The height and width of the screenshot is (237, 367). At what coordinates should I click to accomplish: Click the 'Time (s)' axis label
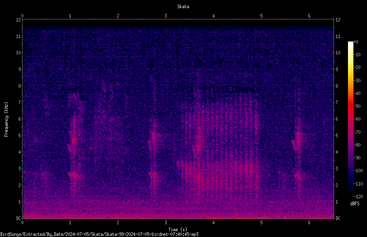pos(178,230)
